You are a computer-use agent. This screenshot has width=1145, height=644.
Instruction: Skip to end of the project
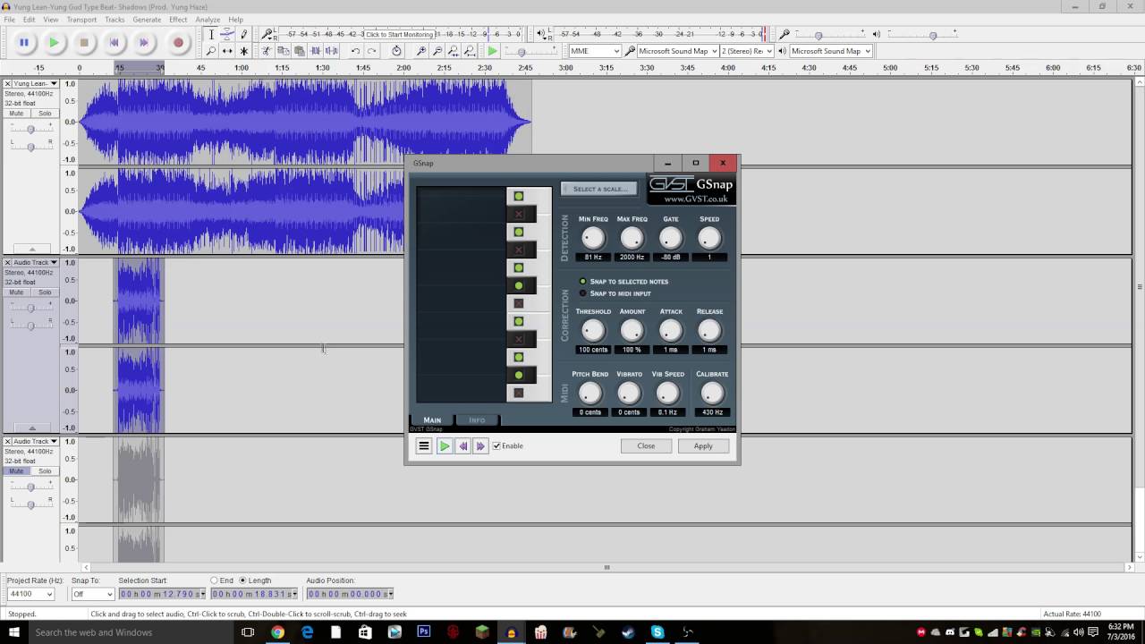point(144,42)
